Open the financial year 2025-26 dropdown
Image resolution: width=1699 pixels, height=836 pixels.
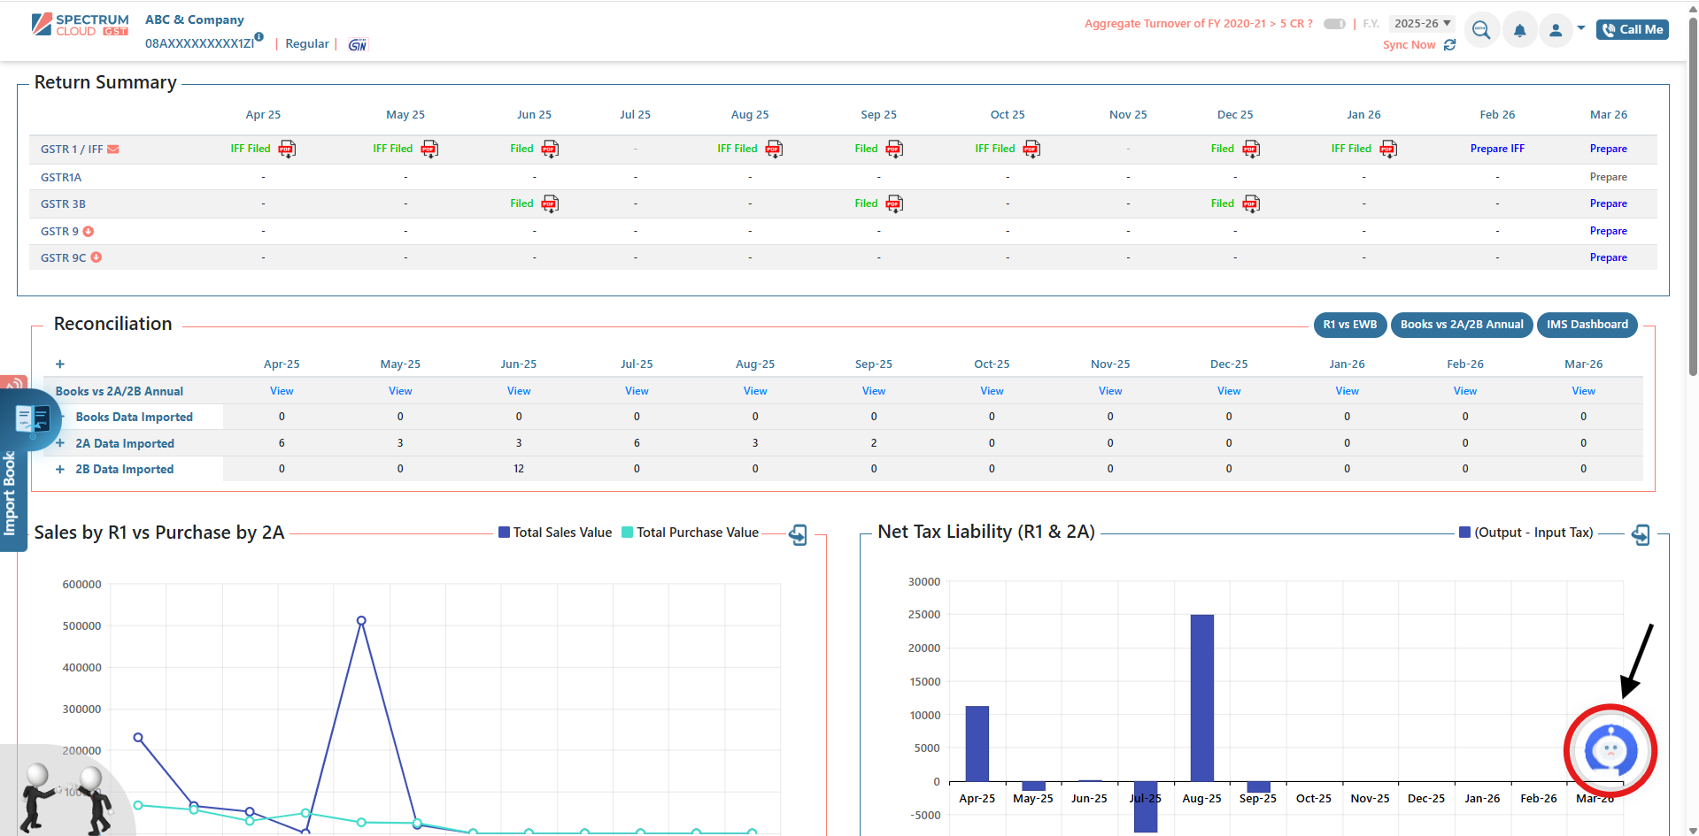point(1421,24)
